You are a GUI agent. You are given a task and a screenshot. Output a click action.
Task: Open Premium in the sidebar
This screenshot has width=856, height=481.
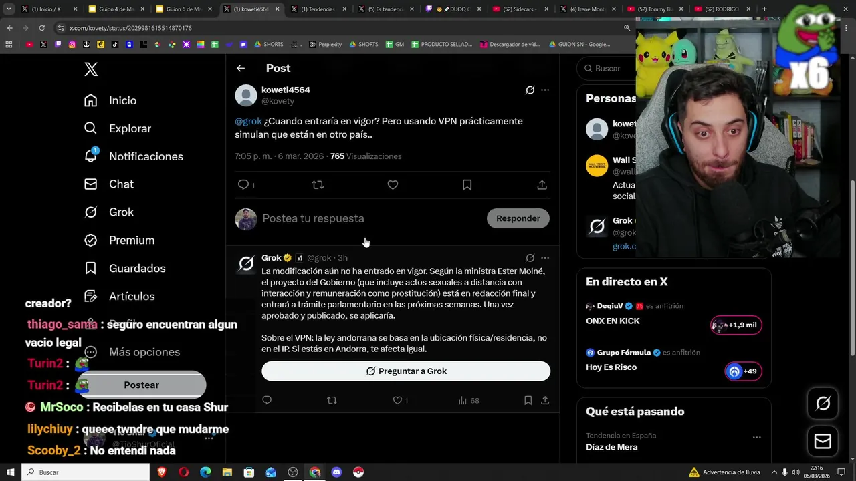(119, 240)
